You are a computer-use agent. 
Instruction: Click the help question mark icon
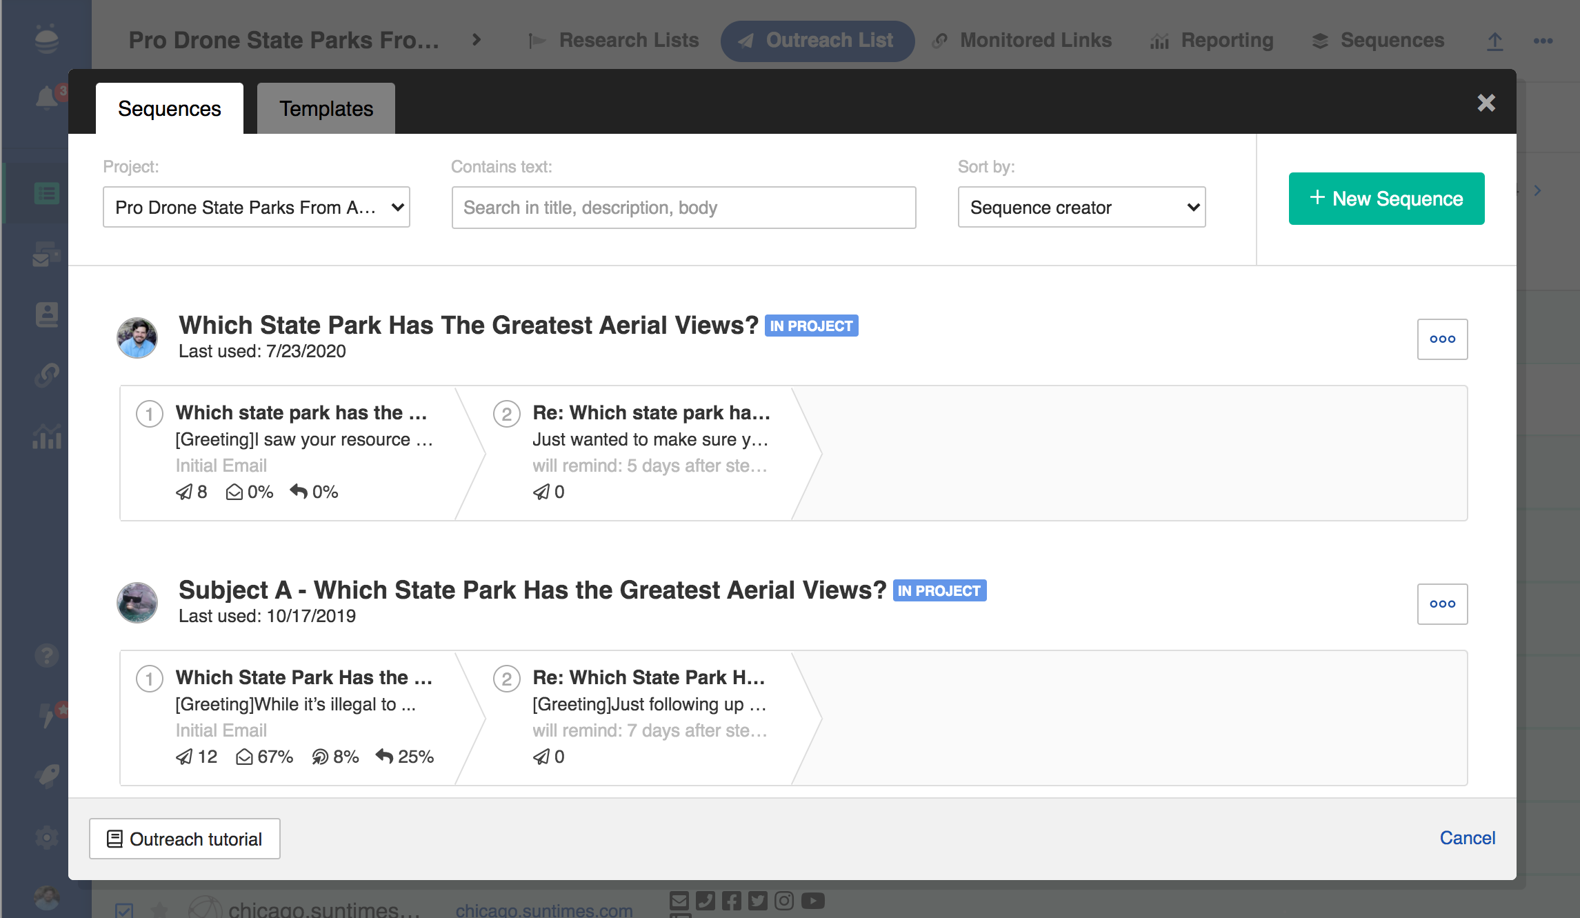(x=46, y=655)
